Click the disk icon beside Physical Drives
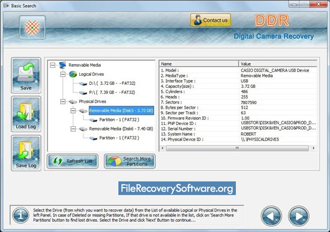The height and width of the screenshot is (232, 330). point(73,102)
